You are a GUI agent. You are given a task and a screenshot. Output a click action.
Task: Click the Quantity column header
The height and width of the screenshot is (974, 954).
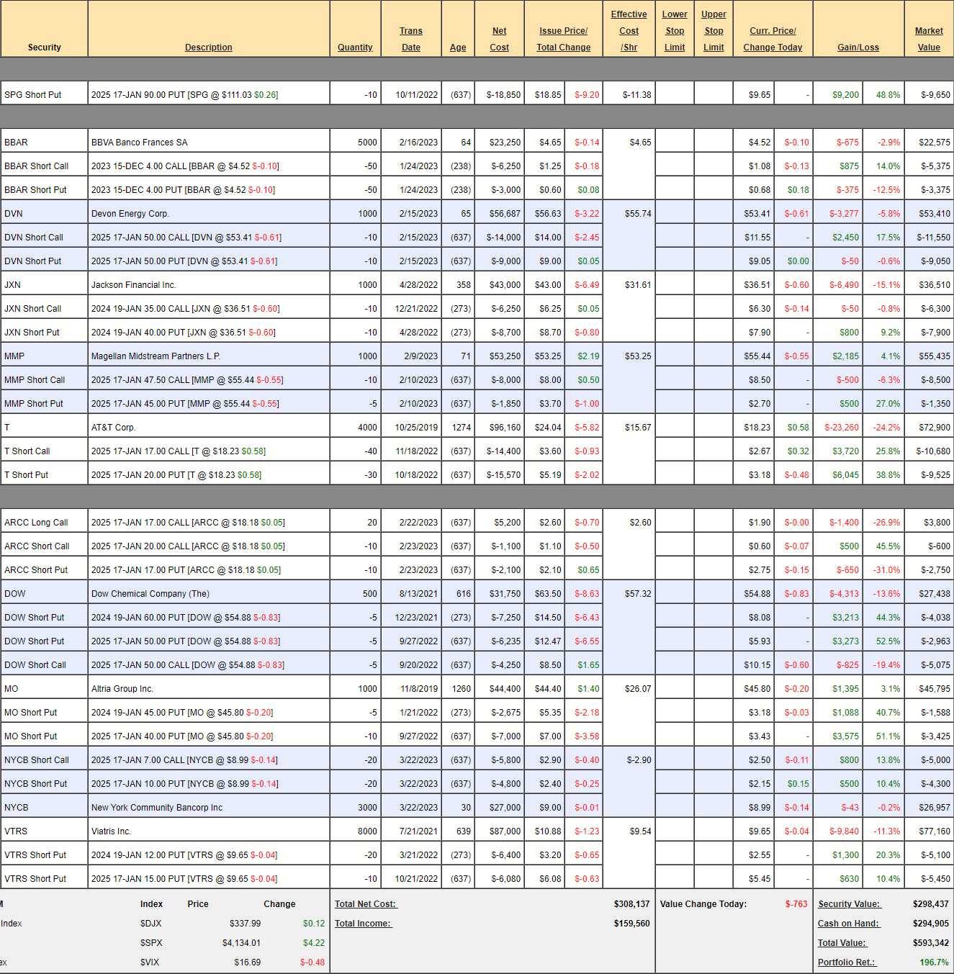coord(355,48)
